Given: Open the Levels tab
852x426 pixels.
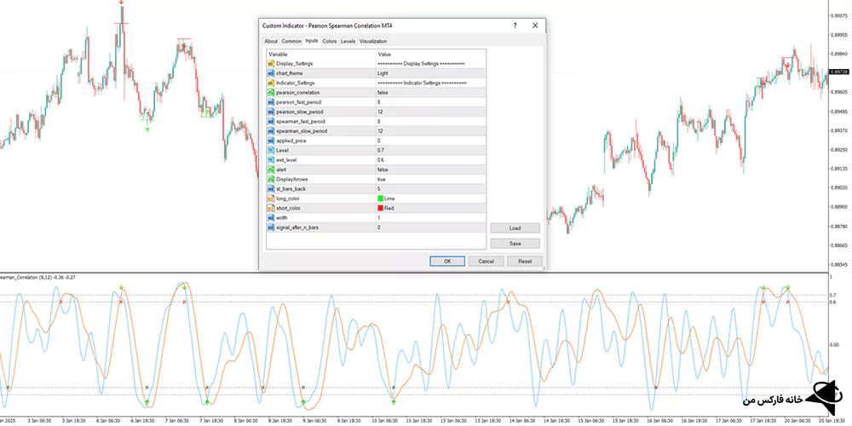Looking at the screenshot, I should 348,41.
